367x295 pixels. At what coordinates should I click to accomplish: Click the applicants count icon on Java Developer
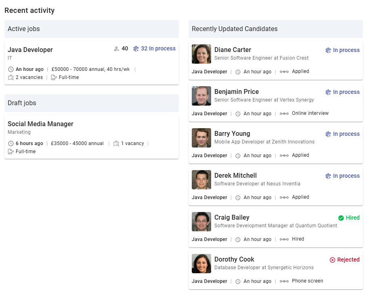click(117, 49)
